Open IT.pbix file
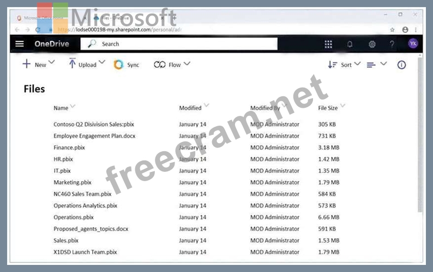This screenshot has width=433, height=272. [62, 171]
